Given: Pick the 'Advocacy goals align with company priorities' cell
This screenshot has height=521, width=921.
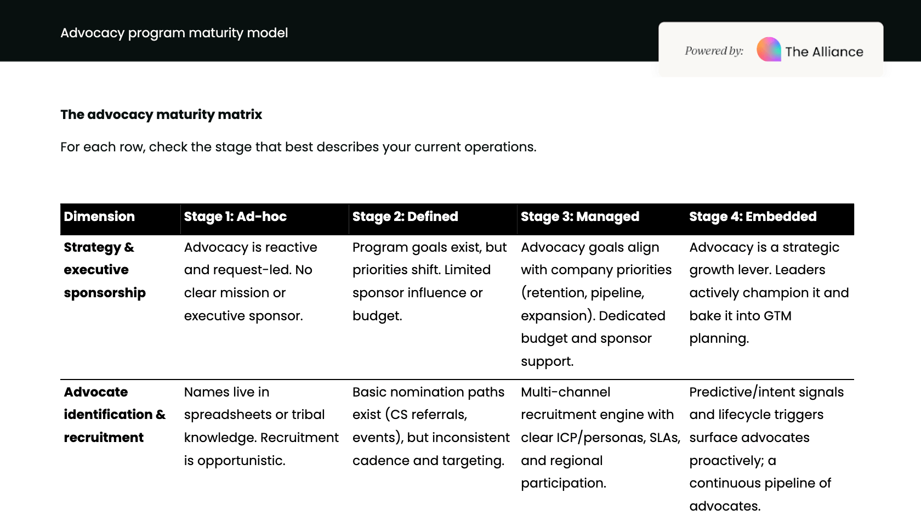Looking at the screenshot, I should pyautogui.click(x=596, y=304).
